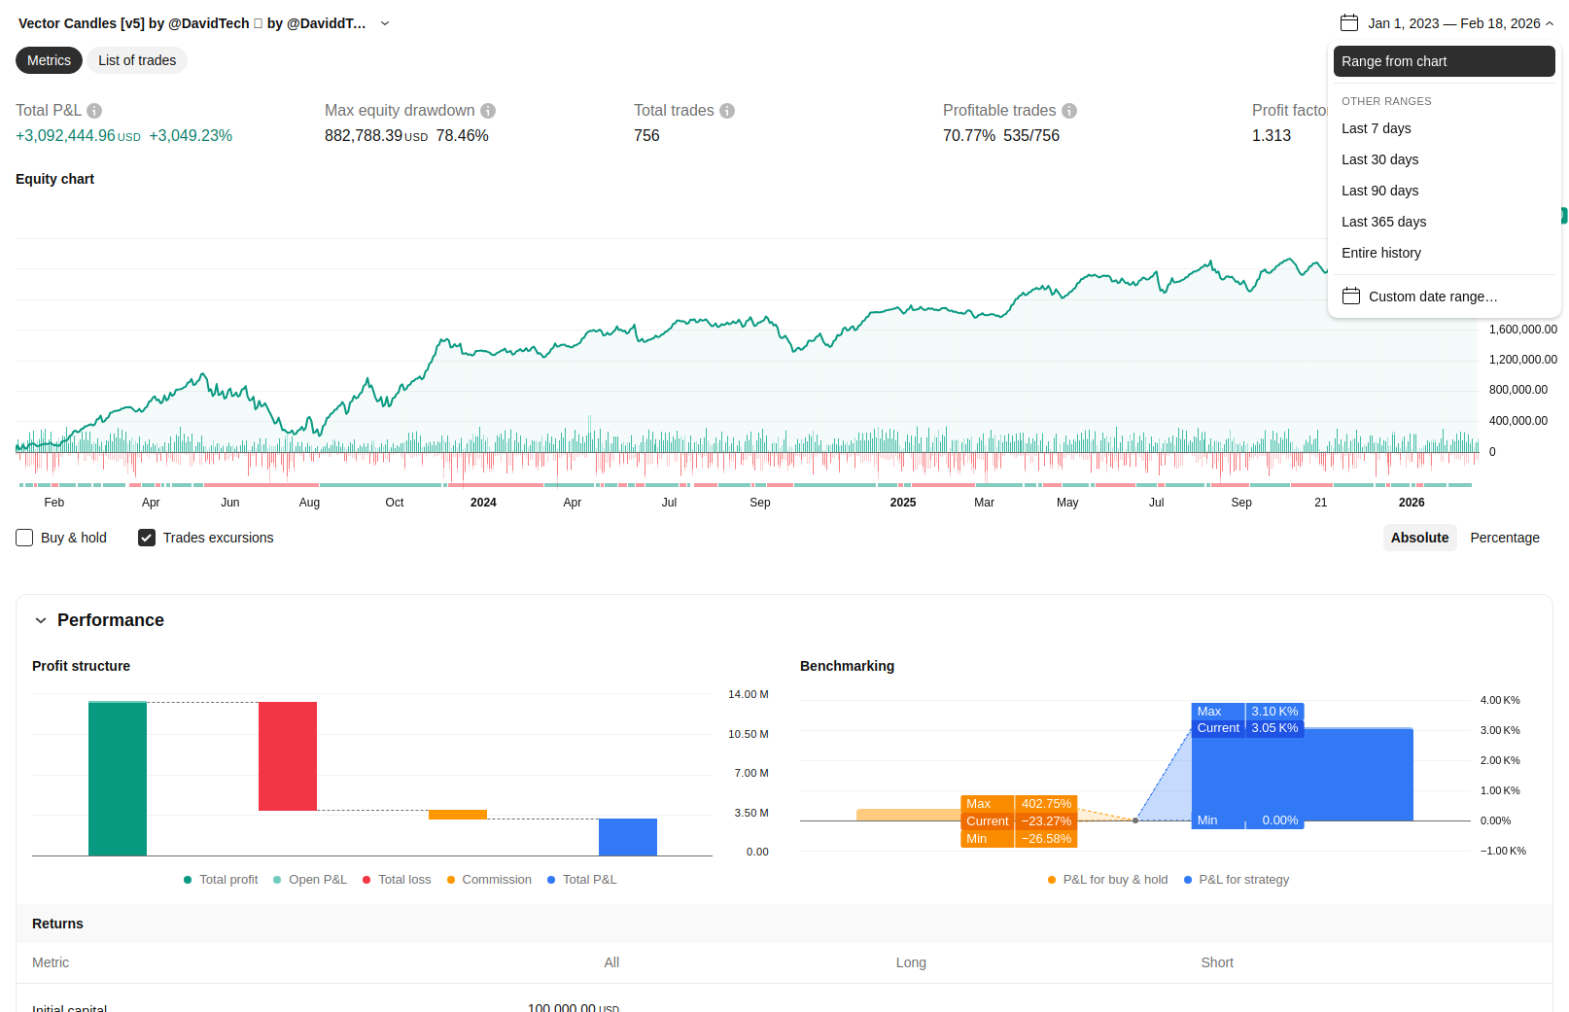Viewport: 1569px width, 1012px height.
Task: Switch equity chart to Percentage mode
Action: tap(1504, 538)
